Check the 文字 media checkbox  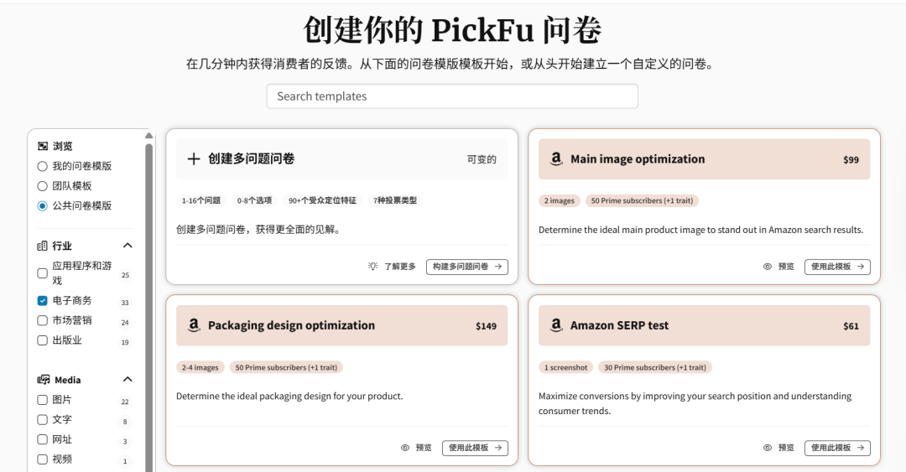coord(42,419)
